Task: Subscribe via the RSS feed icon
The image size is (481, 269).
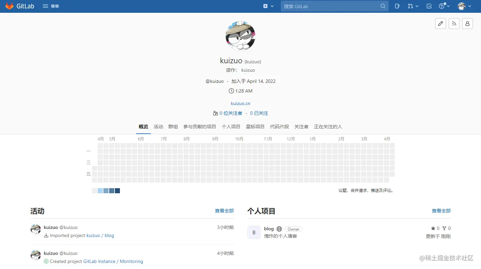Action: [x=454, y=24]
